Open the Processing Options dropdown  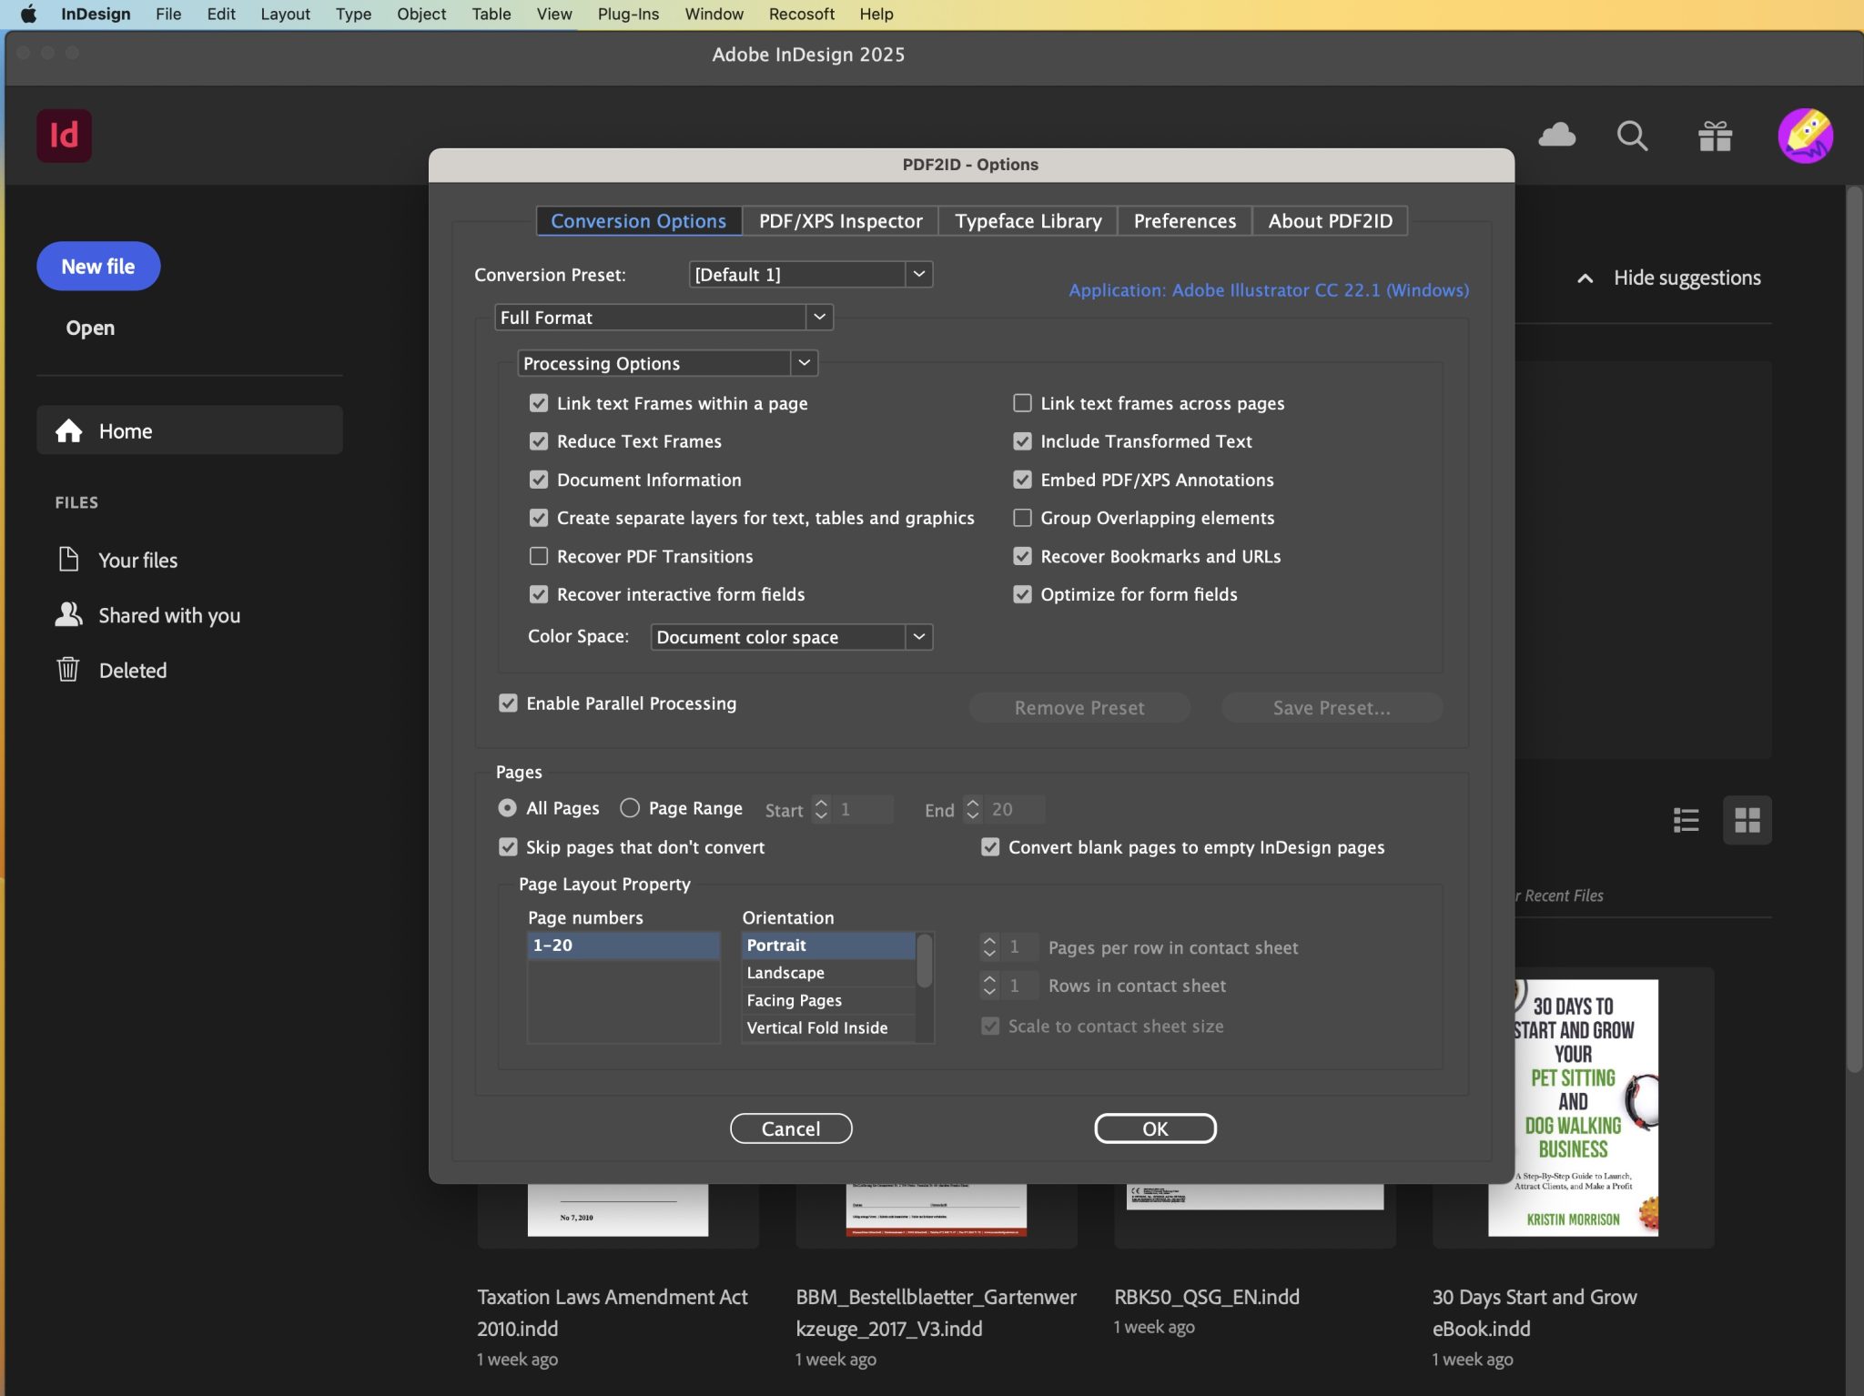tap(803, 363)
